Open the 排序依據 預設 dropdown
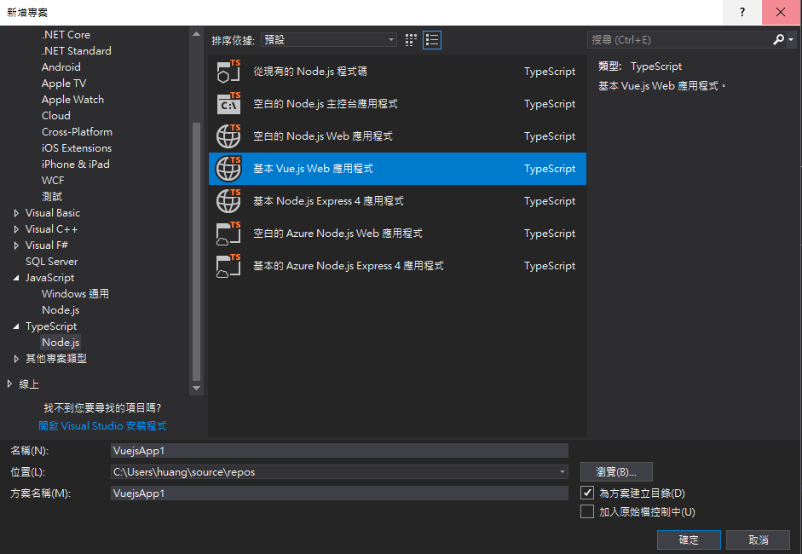Viewport: 802px width, 554px height. pos(329,40)
